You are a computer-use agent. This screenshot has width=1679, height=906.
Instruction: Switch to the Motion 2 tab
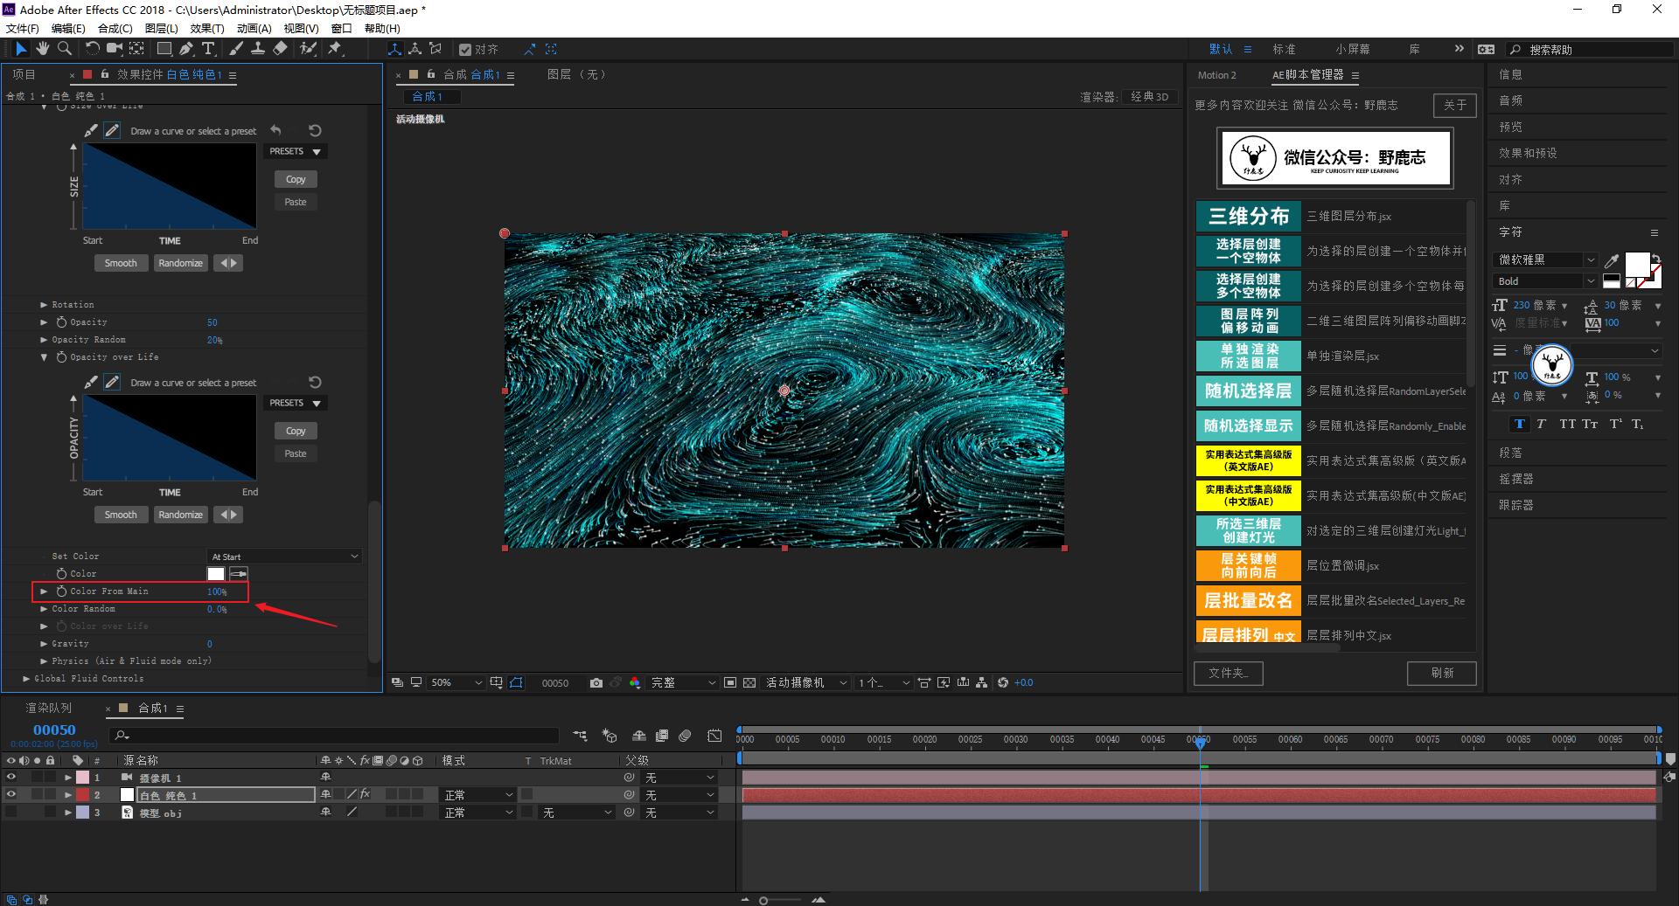(x=1216, y=75)
